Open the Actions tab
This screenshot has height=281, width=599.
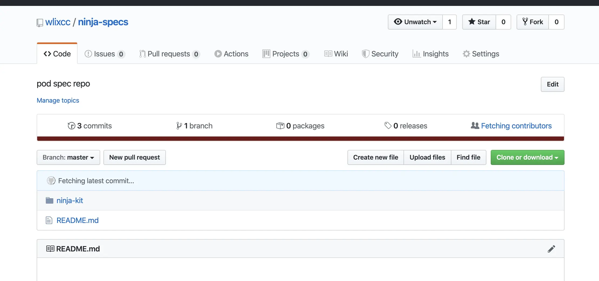click(x=231, y=54)
